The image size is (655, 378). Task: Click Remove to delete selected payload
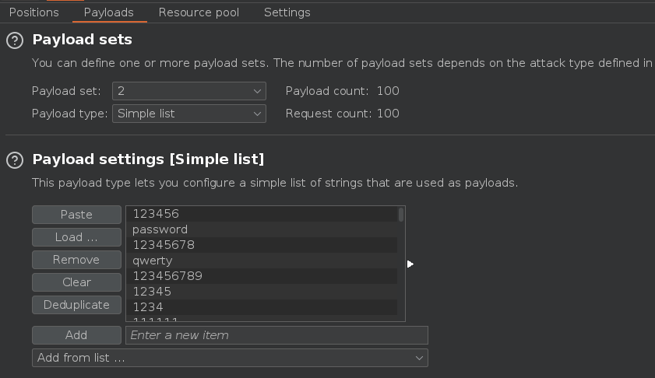76,260
